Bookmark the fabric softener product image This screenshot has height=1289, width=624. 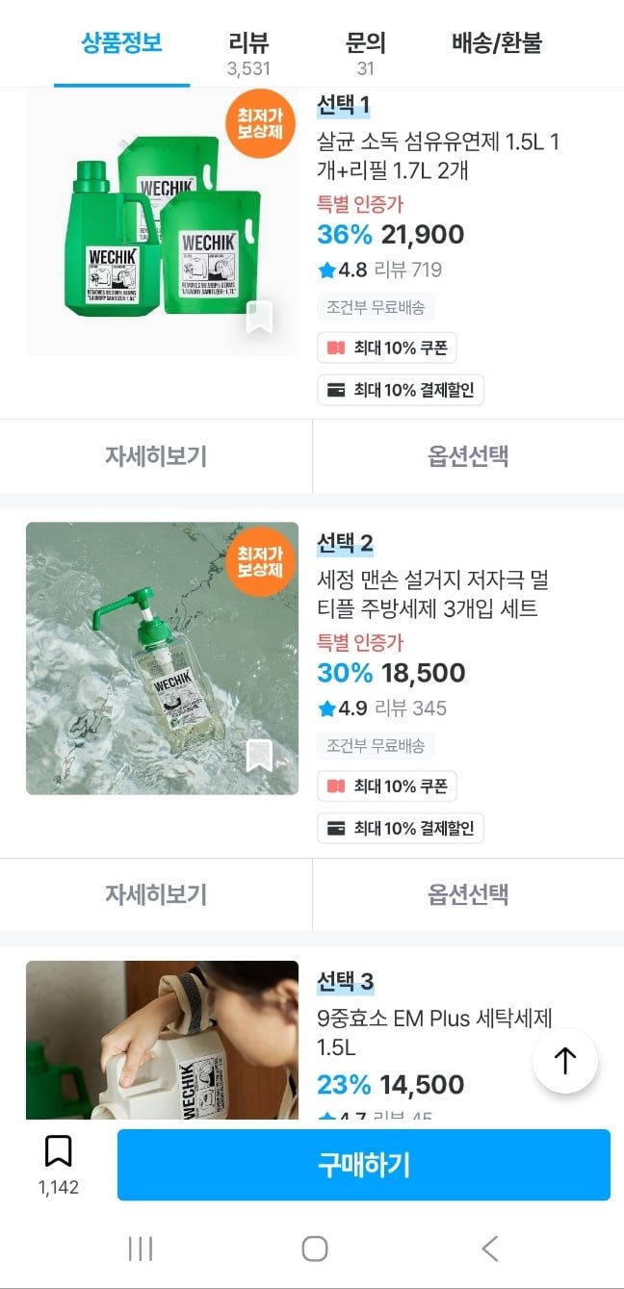tap(259, 317)
